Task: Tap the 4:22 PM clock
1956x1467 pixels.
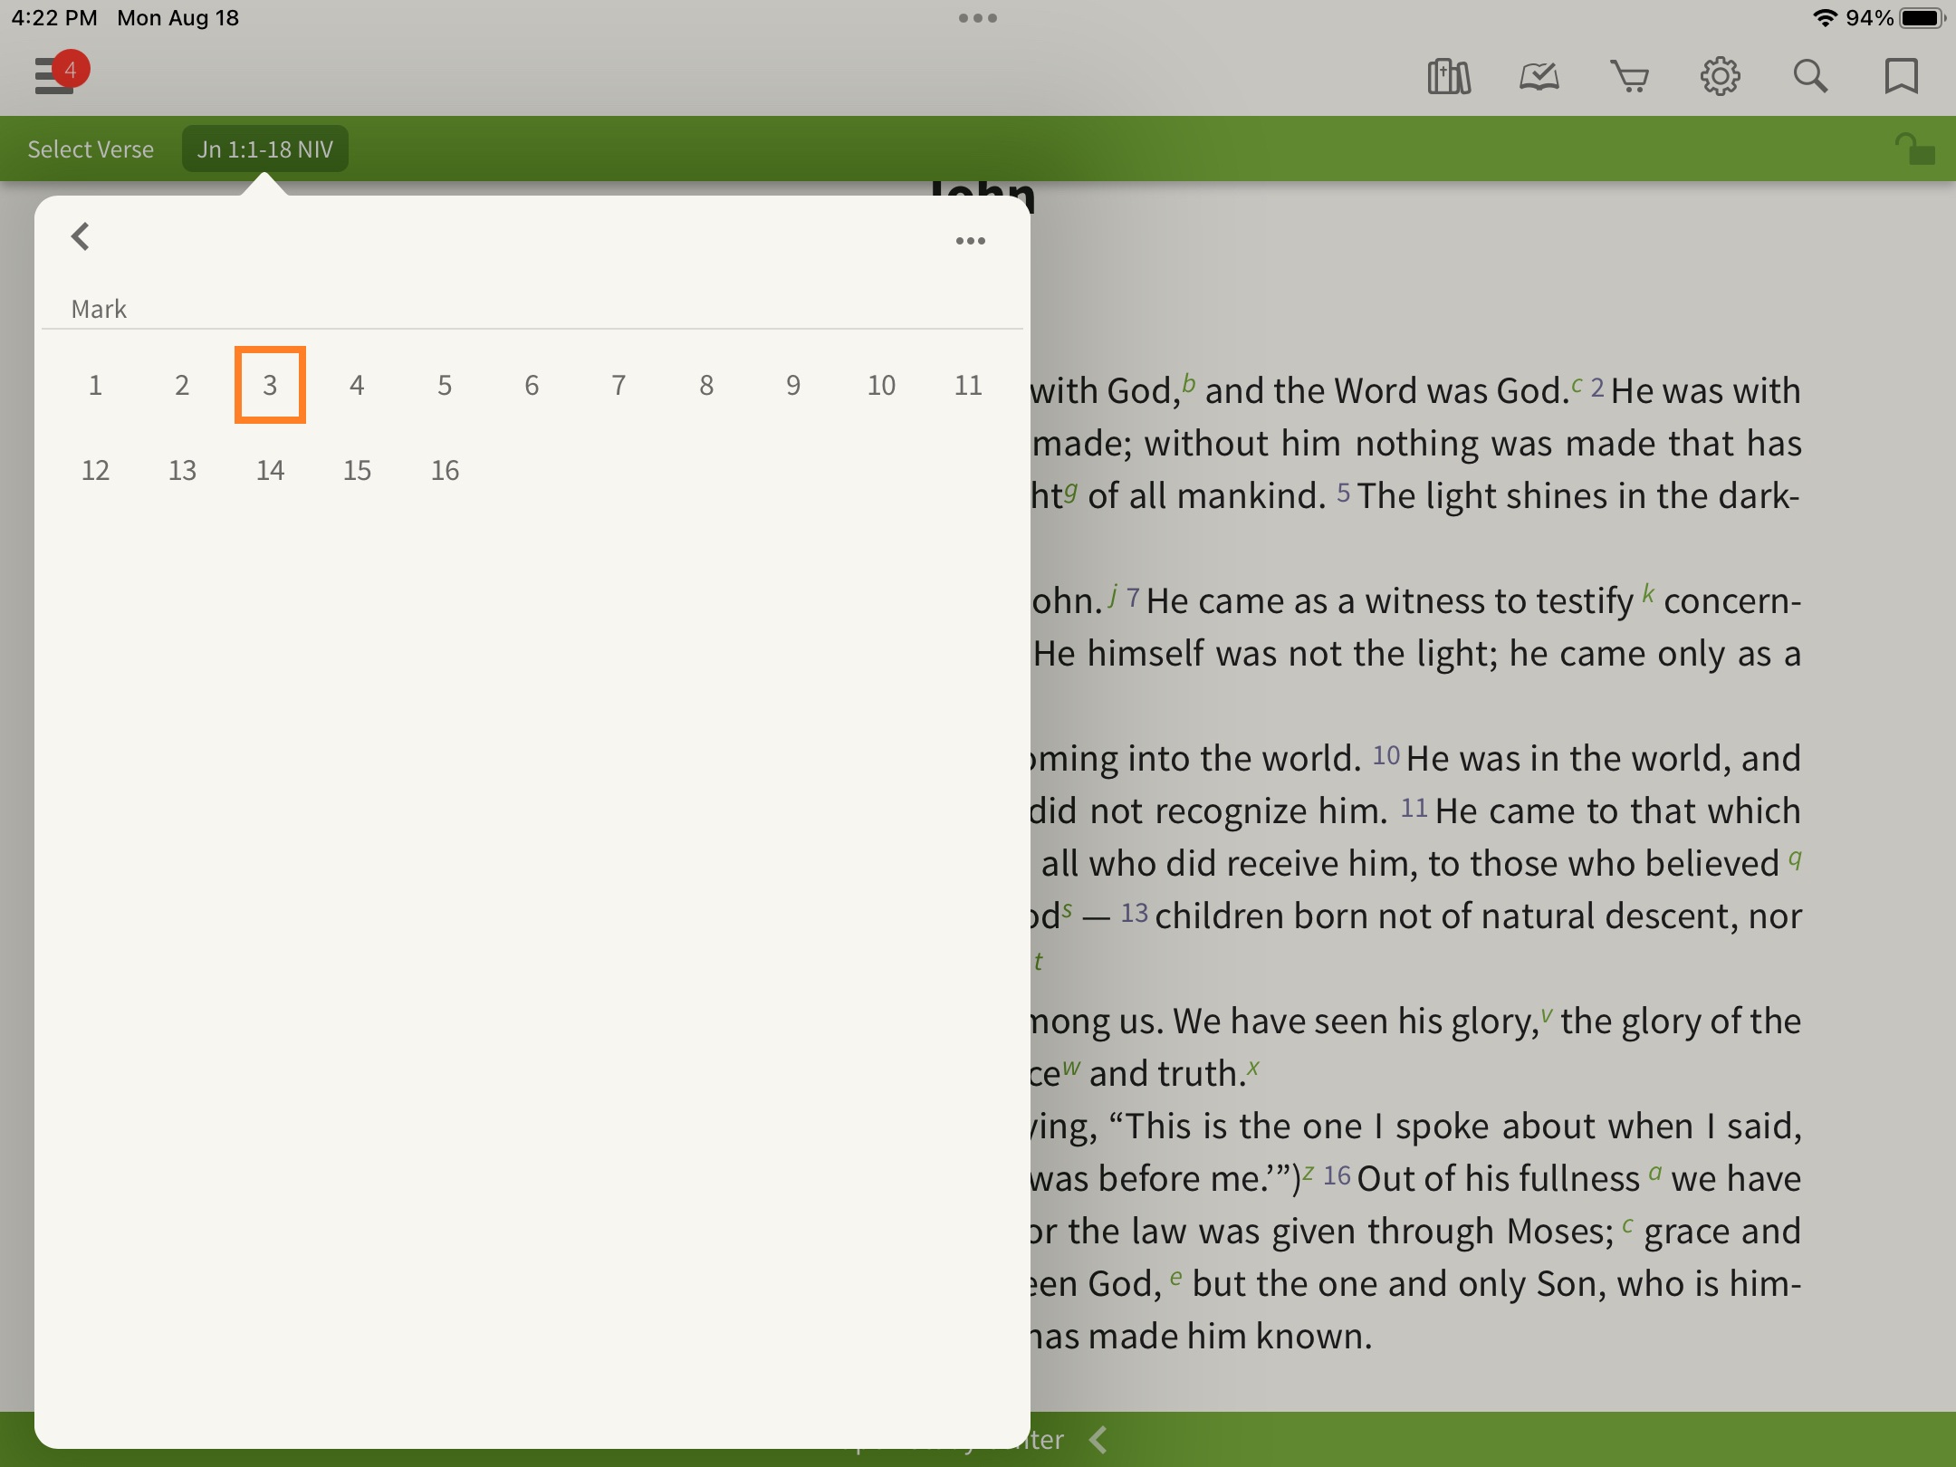Action: tap(54, 18)
